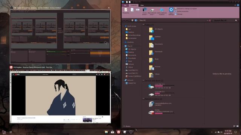Click Add a network location icon
This screenshot has height=135, width=241.
162,11
